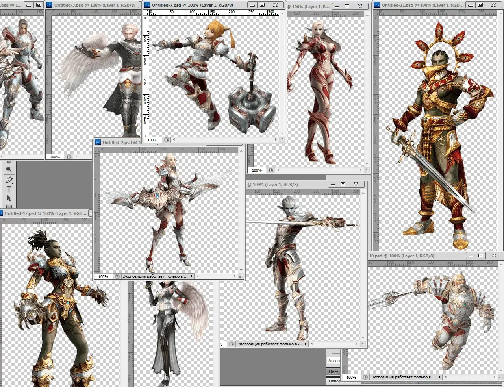The width and height of the screenshot is (504, 387).
Task: Click the resize grip of Untitled-7 window
Action: pos(282,140)
